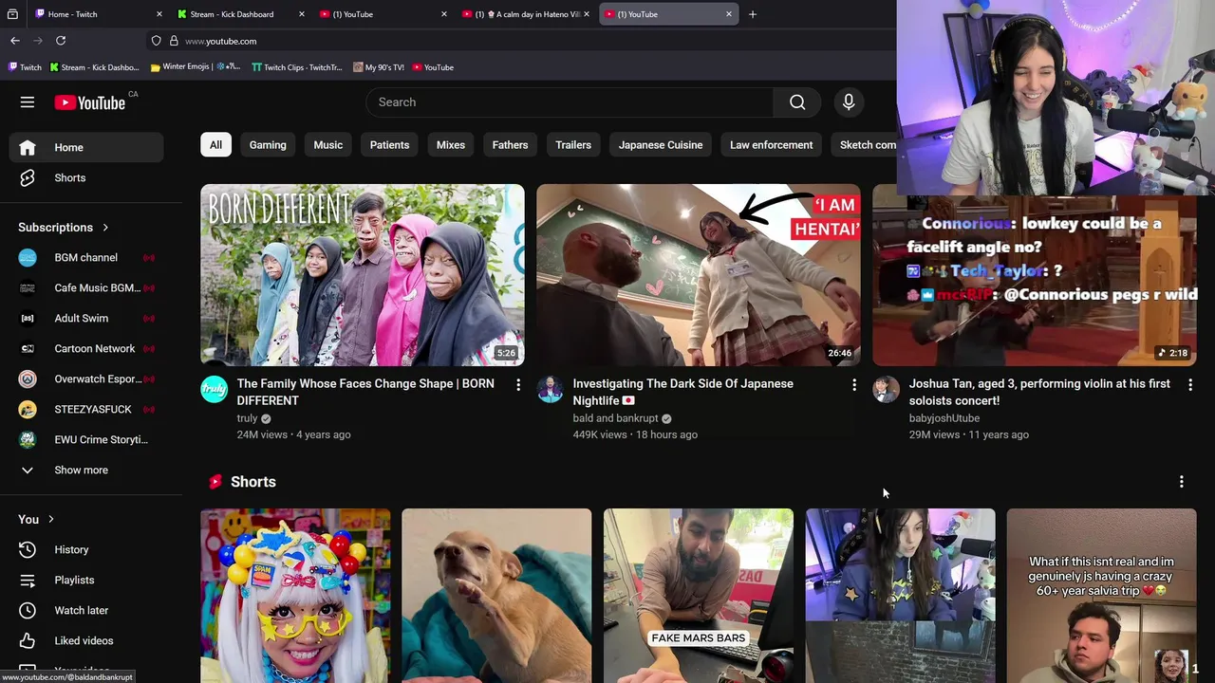Play the salvia trip short

1101,596
